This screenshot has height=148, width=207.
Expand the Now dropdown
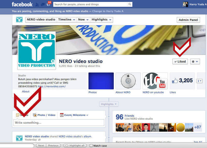pos(83,20)
